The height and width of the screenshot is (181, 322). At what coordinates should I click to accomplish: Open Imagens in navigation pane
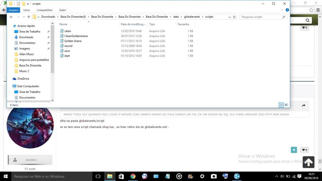25,48
